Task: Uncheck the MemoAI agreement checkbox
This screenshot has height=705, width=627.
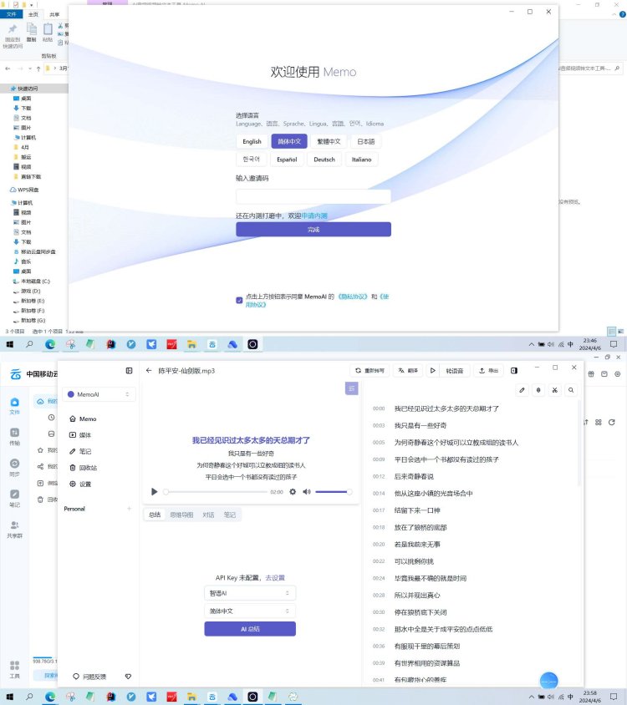Action: click(239, 301)
